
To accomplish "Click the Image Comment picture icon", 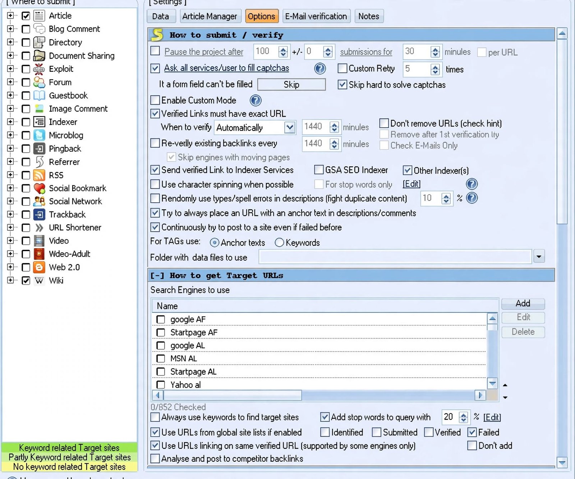I will tap(39, 109).
